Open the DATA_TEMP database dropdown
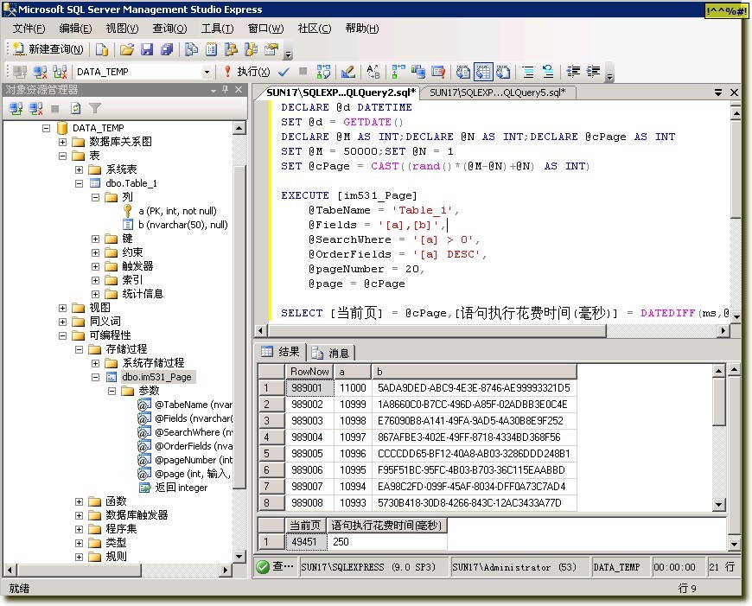Image resolution: width=752 pixels, height=606 pixels. click(207, 72)
